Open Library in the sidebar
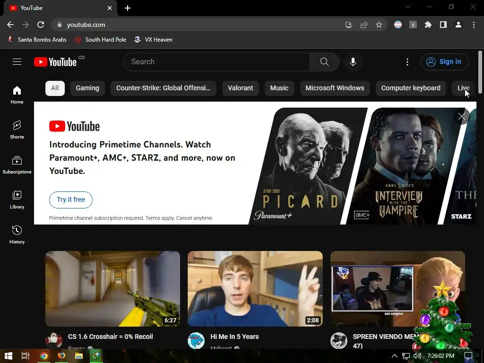 tap(17, 200)
